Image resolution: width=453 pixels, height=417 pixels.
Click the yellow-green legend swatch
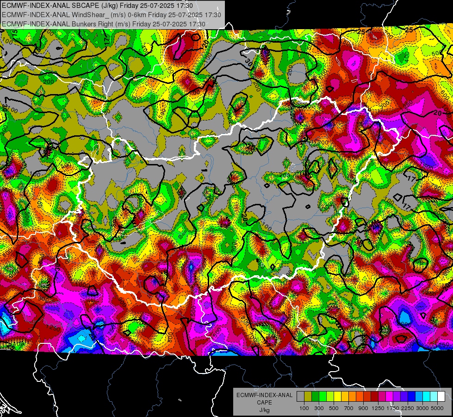[330, 397]
